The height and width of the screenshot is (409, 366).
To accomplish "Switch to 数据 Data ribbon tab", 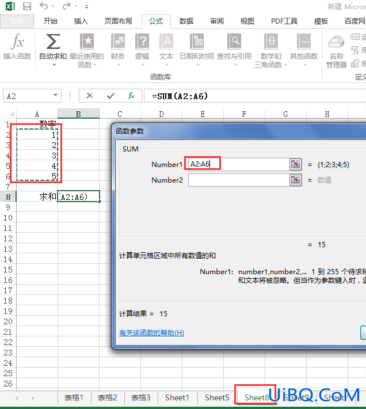I will pos(186,21).
